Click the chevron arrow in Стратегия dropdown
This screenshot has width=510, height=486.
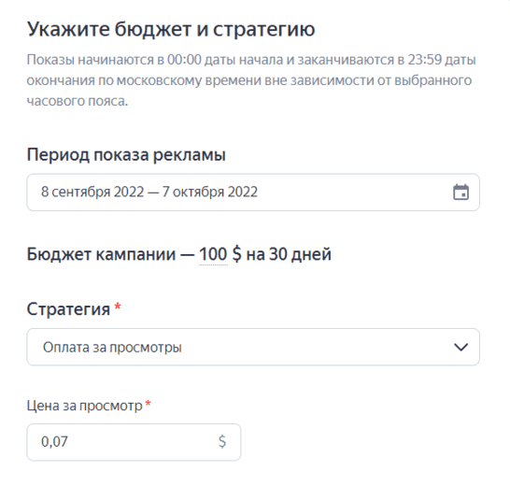point(460,348)
